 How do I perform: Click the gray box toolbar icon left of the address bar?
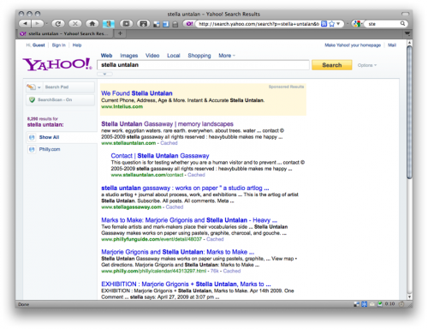[175, 25]
